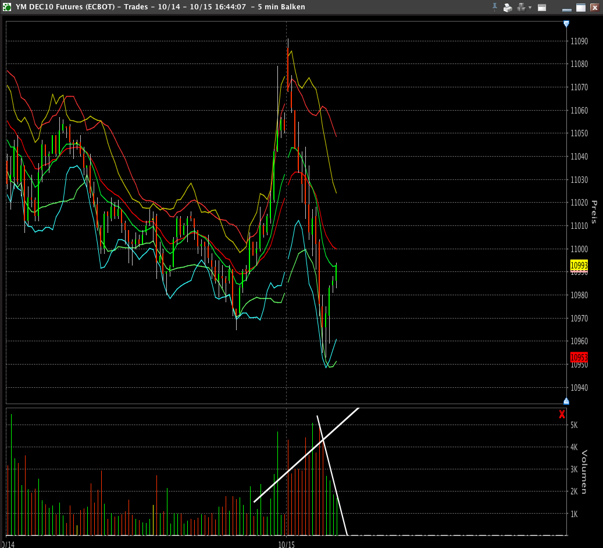Click the 3K volume scale value
Viewport: 603px width, 548px height.
574,469
